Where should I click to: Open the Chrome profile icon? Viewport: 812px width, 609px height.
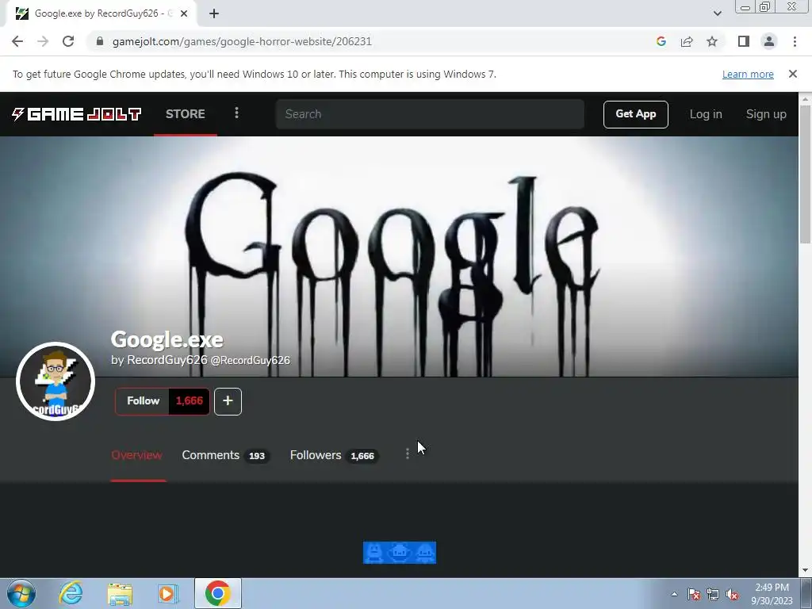click(769, 41)
